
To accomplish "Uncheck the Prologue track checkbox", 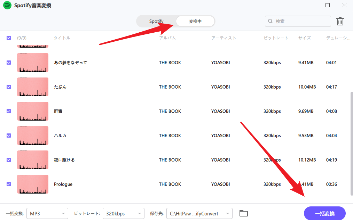I will point(9,184).
